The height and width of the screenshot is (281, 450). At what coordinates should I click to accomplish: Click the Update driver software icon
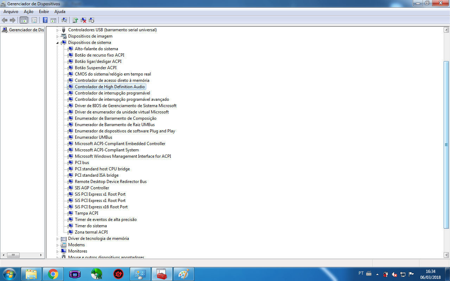pos(75,20)
